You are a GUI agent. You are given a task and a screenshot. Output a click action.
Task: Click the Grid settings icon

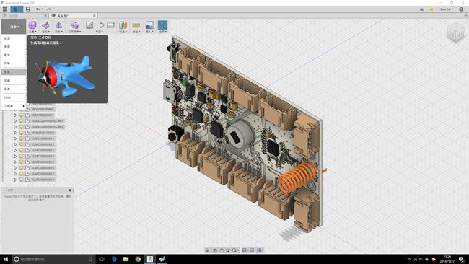pyautogui.click(x=252, y=250)
